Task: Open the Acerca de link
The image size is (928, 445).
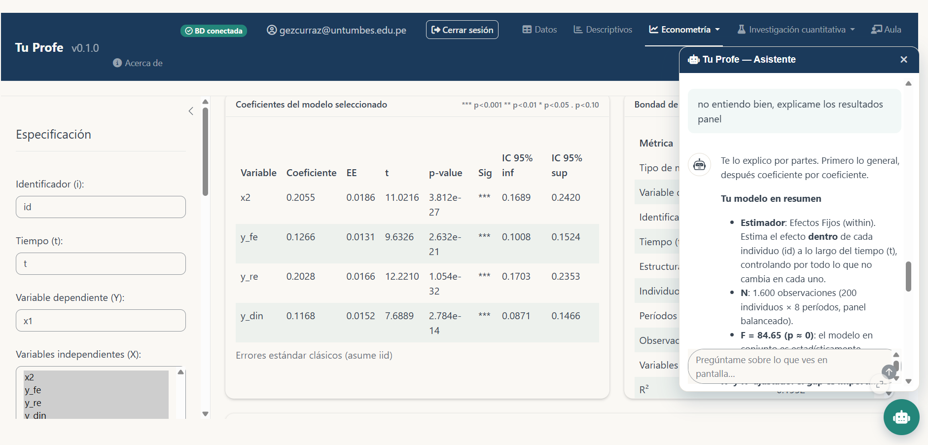Action: (x=138, y=63)
